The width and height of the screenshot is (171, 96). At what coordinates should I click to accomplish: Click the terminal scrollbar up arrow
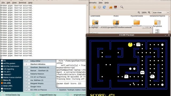point(87,5)
